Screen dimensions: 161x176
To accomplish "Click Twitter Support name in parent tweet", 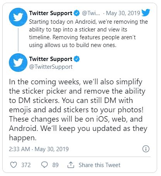I will tap(51, 13).
